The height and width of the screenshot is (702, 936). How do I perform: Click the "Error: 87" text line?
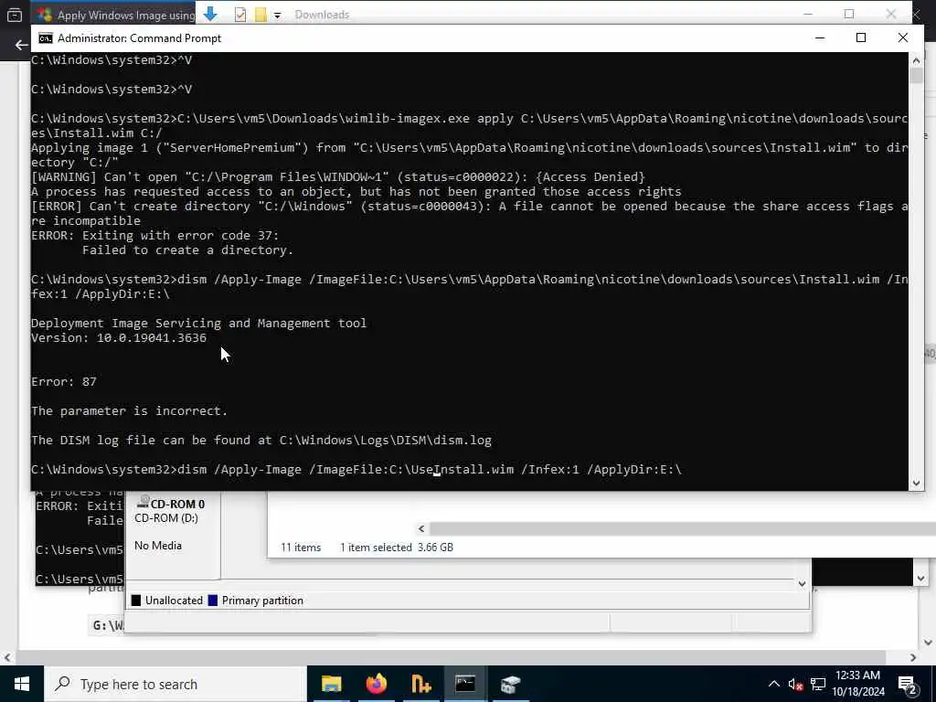64,381
